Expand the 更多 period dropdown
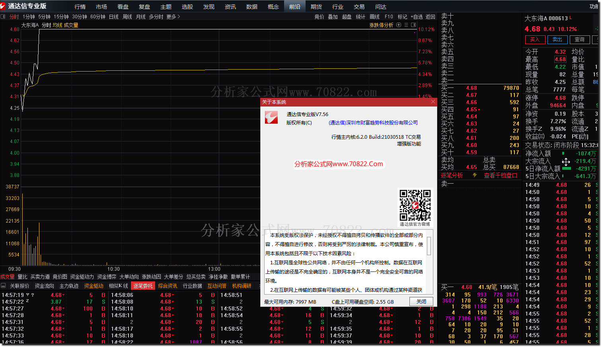 point(173,17)
